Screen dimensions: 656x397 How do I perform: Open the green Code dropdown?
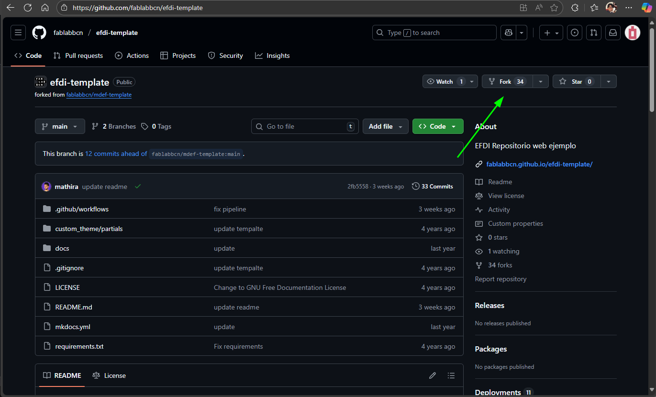pos(437,126)
